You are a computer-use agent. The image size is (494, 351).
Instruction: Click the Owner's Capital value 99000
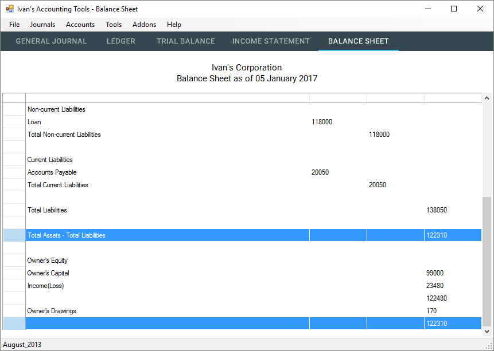[x=435, y=273]
